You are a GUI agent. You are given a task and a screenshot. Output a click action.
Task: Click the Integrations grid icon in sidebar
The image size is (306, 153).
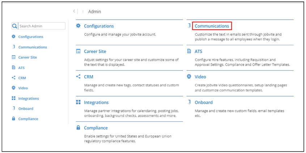tap(14, 98)
